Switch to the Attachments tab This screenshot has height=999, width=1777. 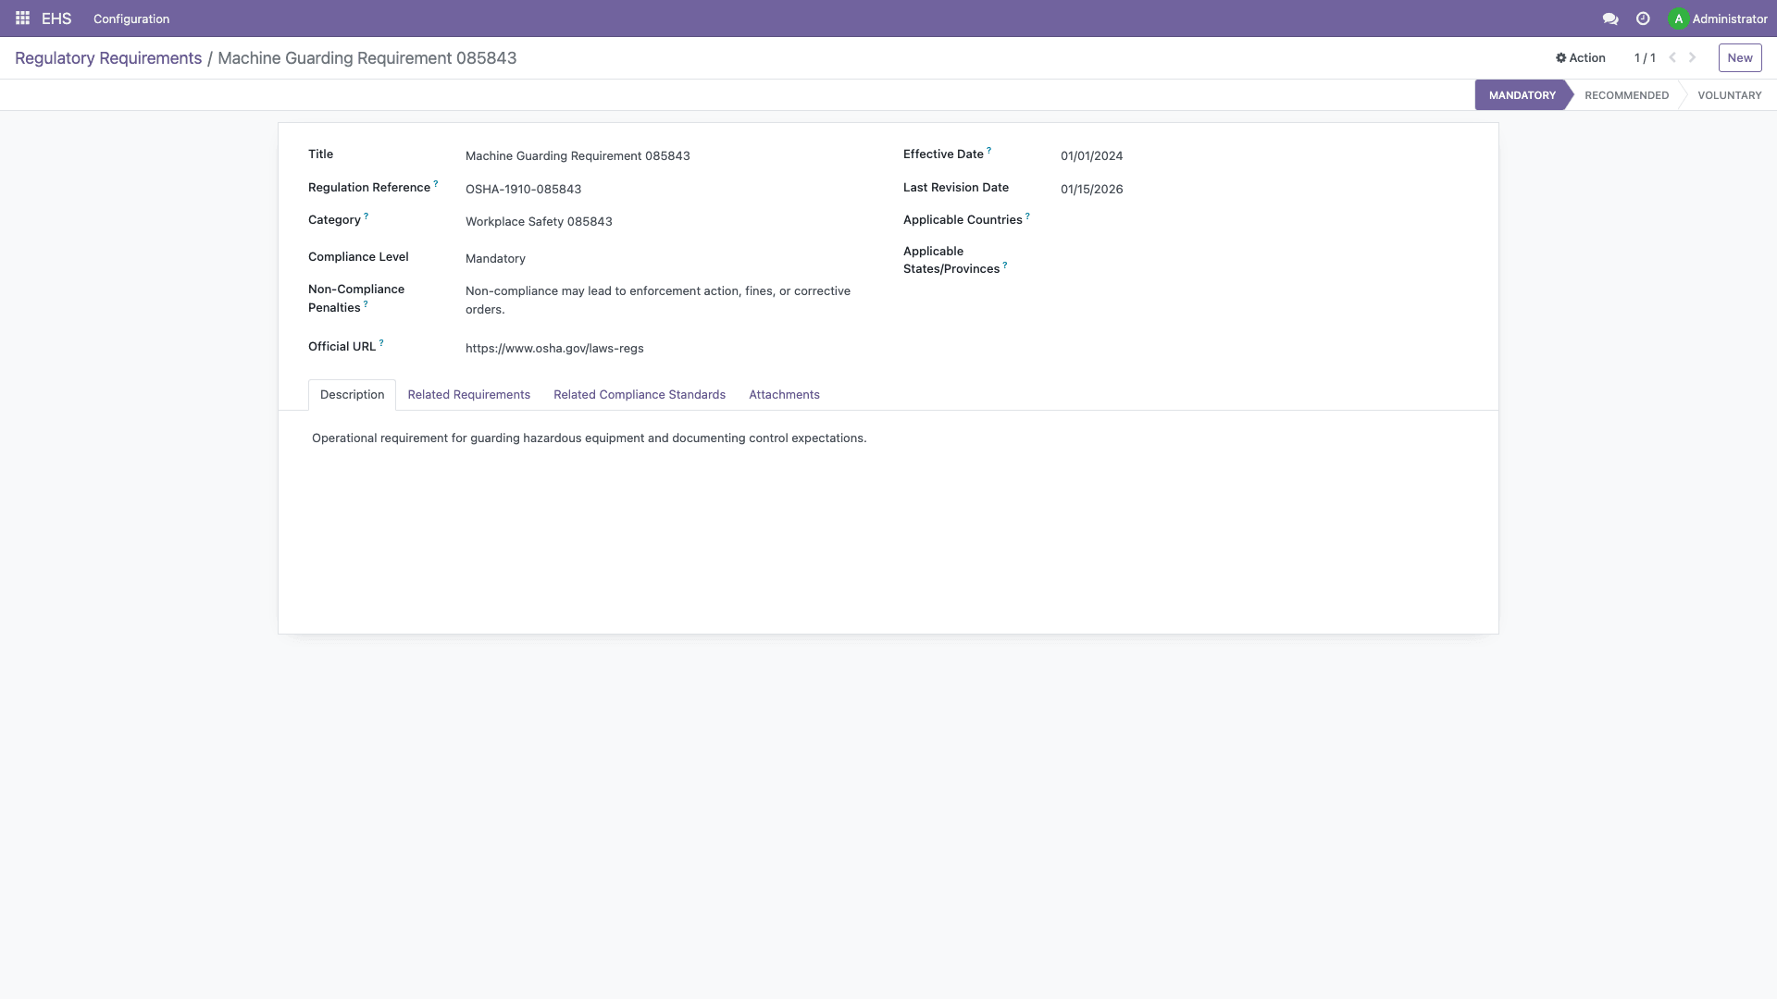[x=783, y=394]
